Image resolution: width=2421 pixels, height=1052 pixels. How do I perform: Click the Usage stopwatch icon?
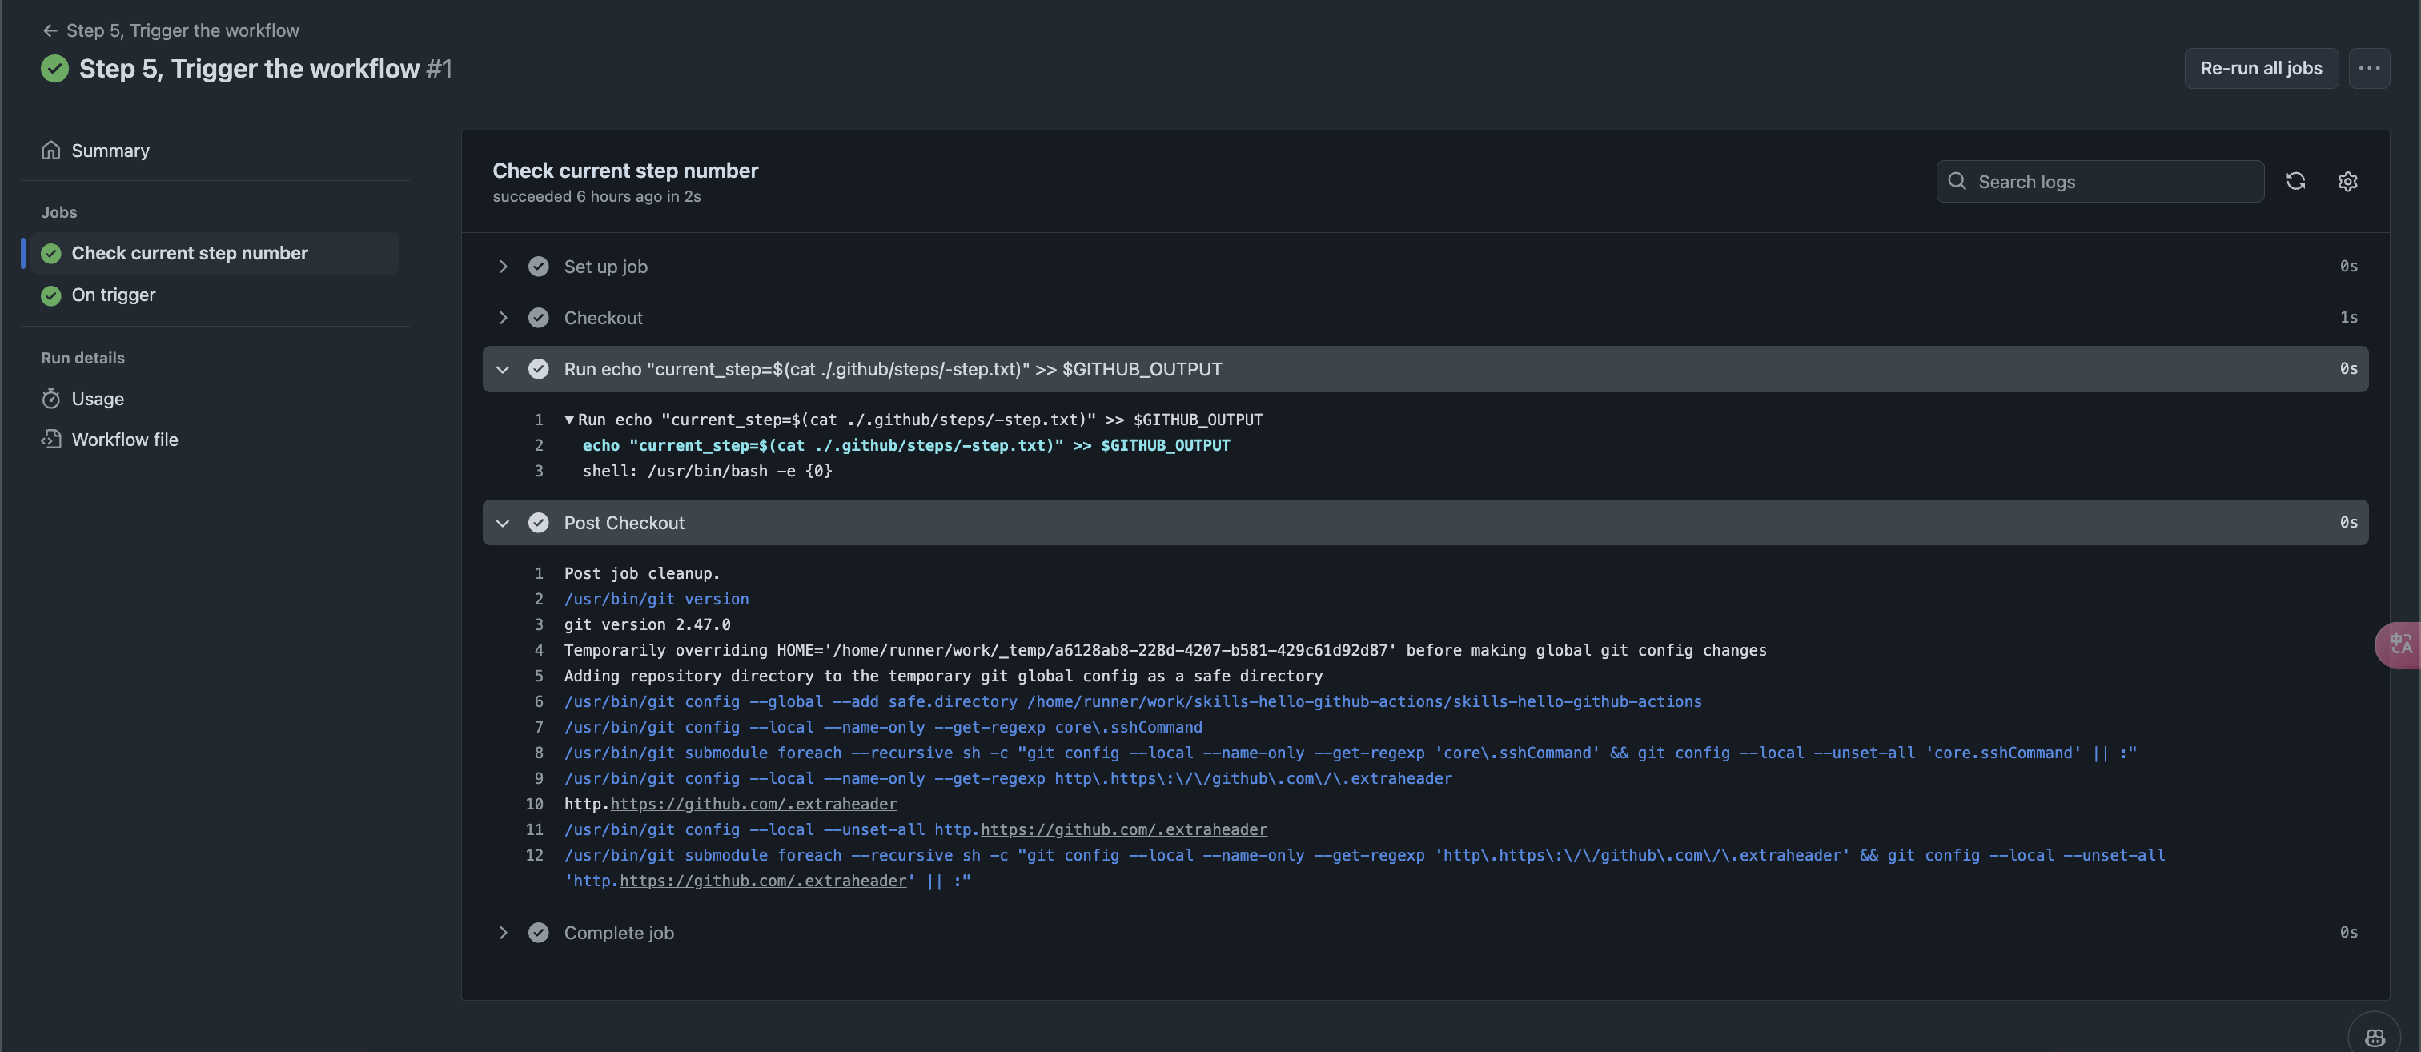click(50, 399)
